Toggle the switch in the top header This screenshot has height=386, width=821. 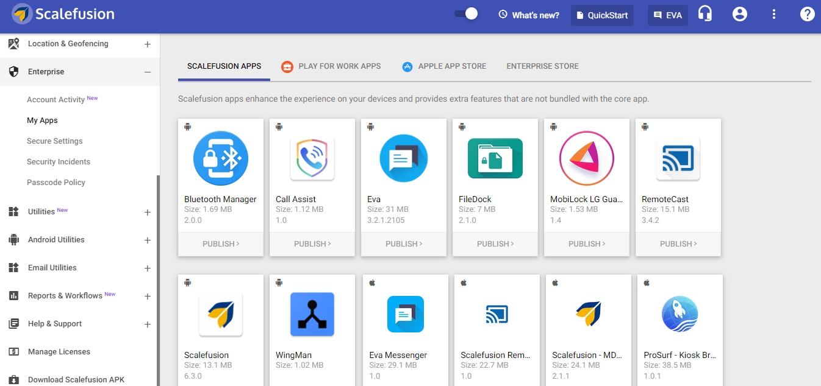(466, 14)
